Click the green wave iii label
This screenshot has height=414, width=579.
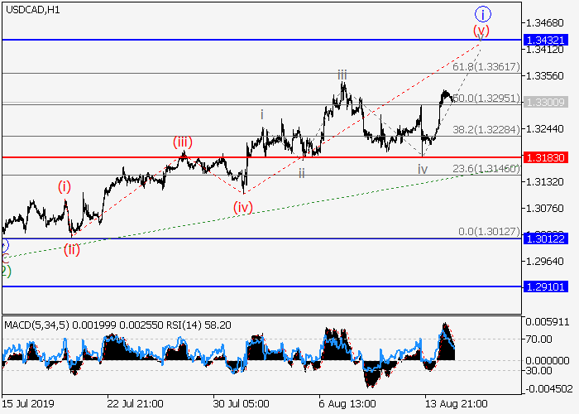coord(342,75)
